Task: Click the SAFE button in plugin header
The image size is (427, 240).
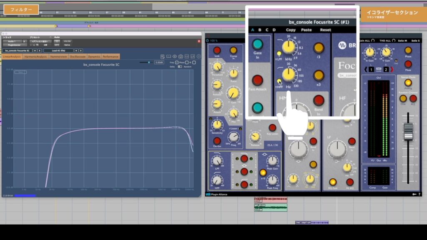Action: pyautogui.click(x=57, y=45)
